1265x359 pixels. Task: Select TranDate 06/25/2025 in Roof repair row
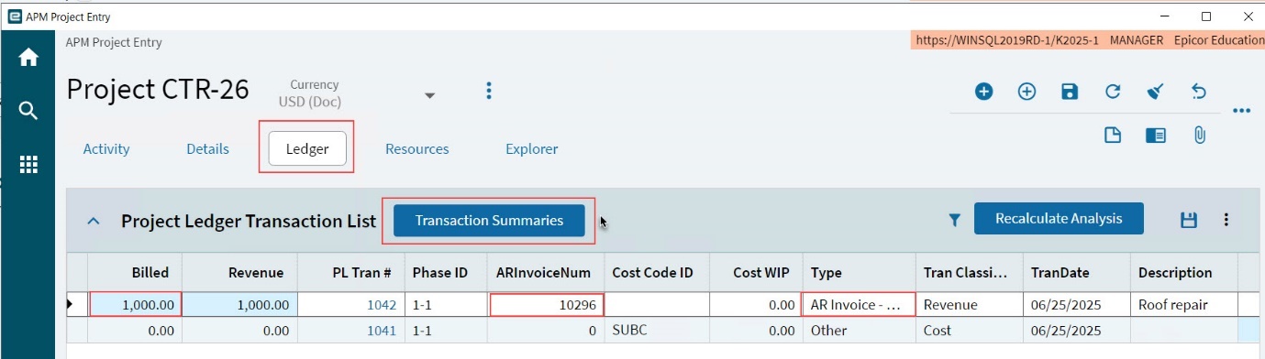point(1077,304)
